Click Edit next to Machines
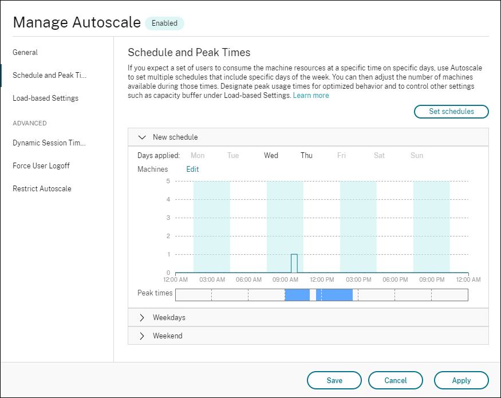Viewport: 501px width, 398px height. click(192, 169)
